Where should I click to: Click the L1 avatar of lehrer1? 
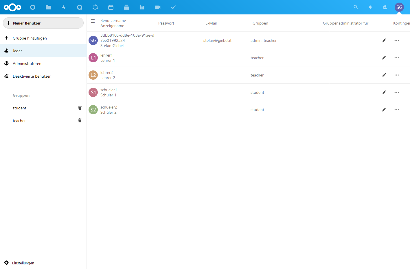(x=93, y=58)
